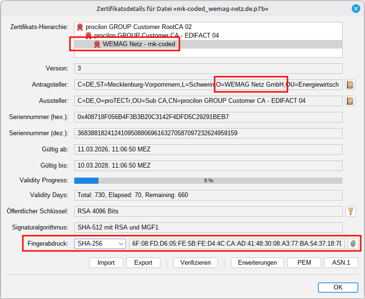Screen dimensions: 365x299
Task: Click the Validity Progress bar
Action: [x=208, y=180]
